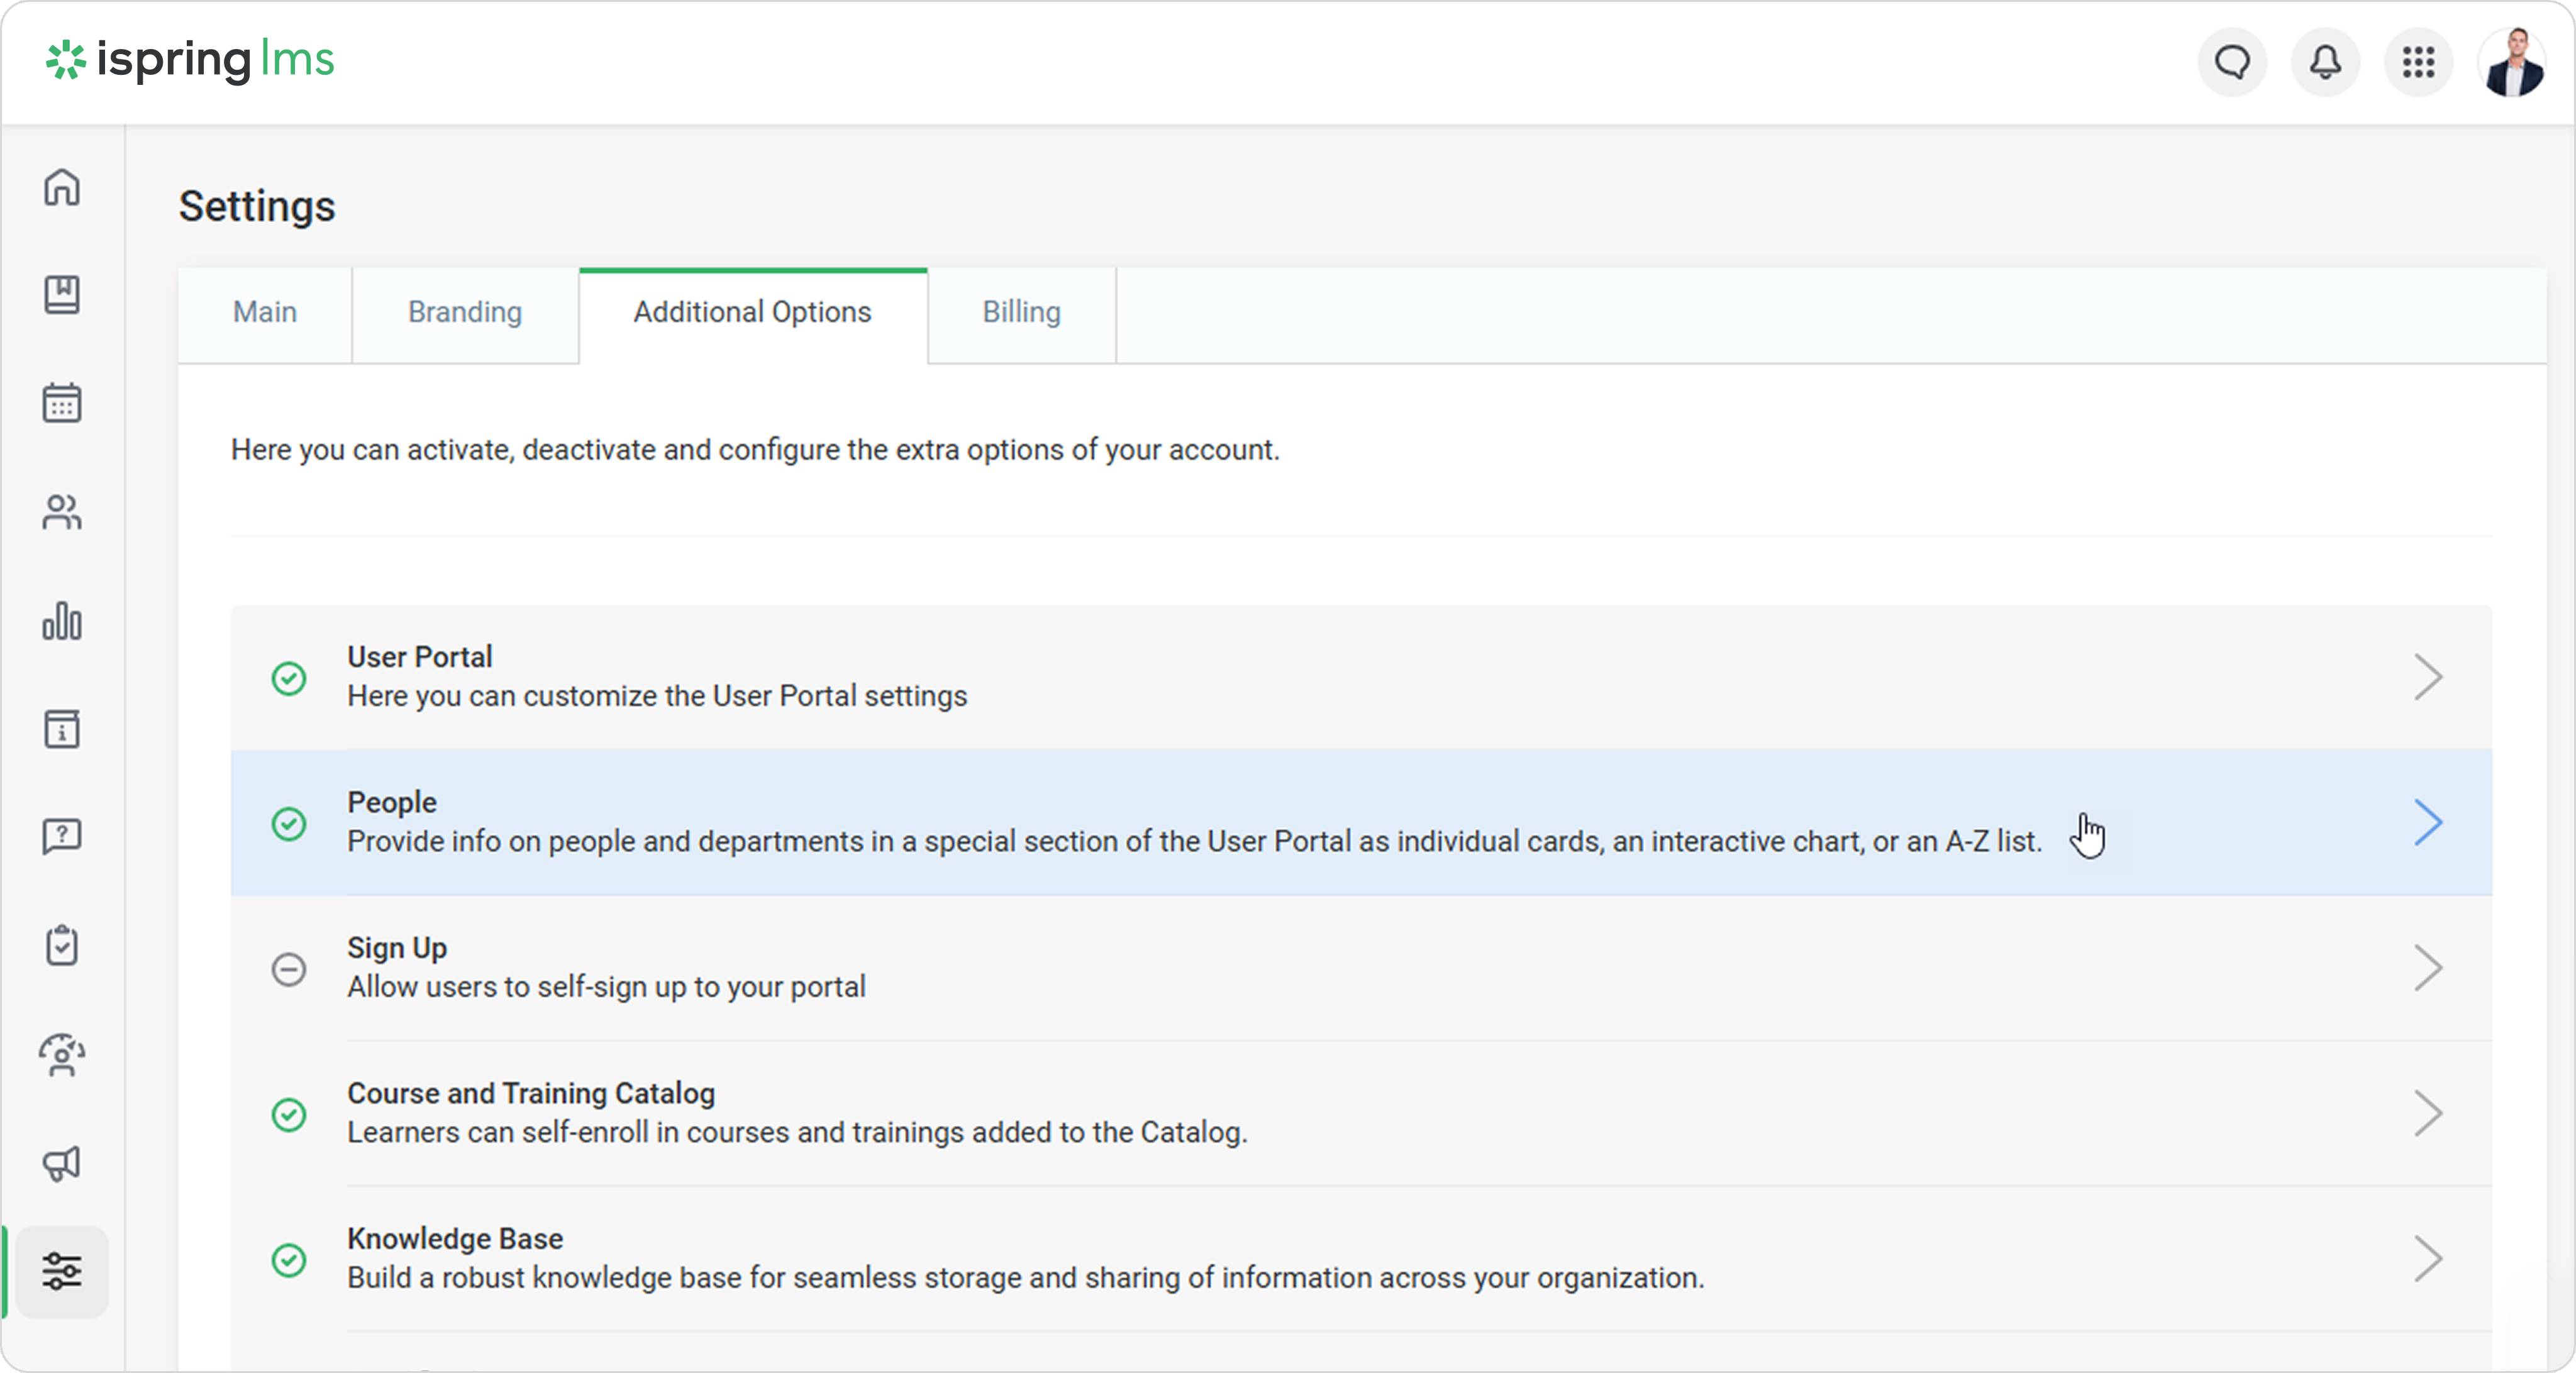This screenshot has height=1373, width=2576.
Task: Click the megaphone announcements sidebar icon
Action: click(x=62, y=1163)
